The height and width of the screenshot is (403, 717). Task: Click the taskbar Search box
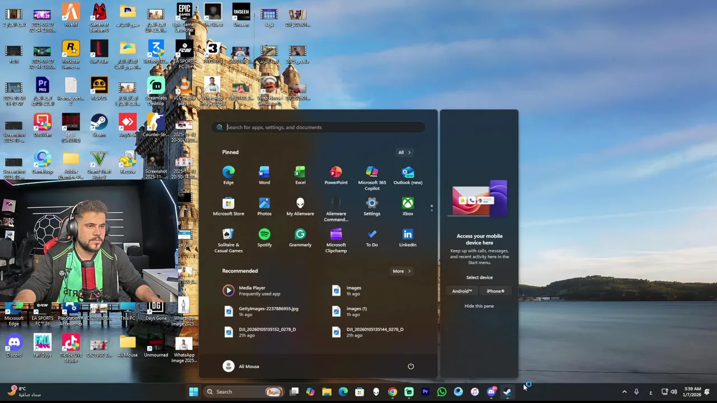tap(243, 392)
